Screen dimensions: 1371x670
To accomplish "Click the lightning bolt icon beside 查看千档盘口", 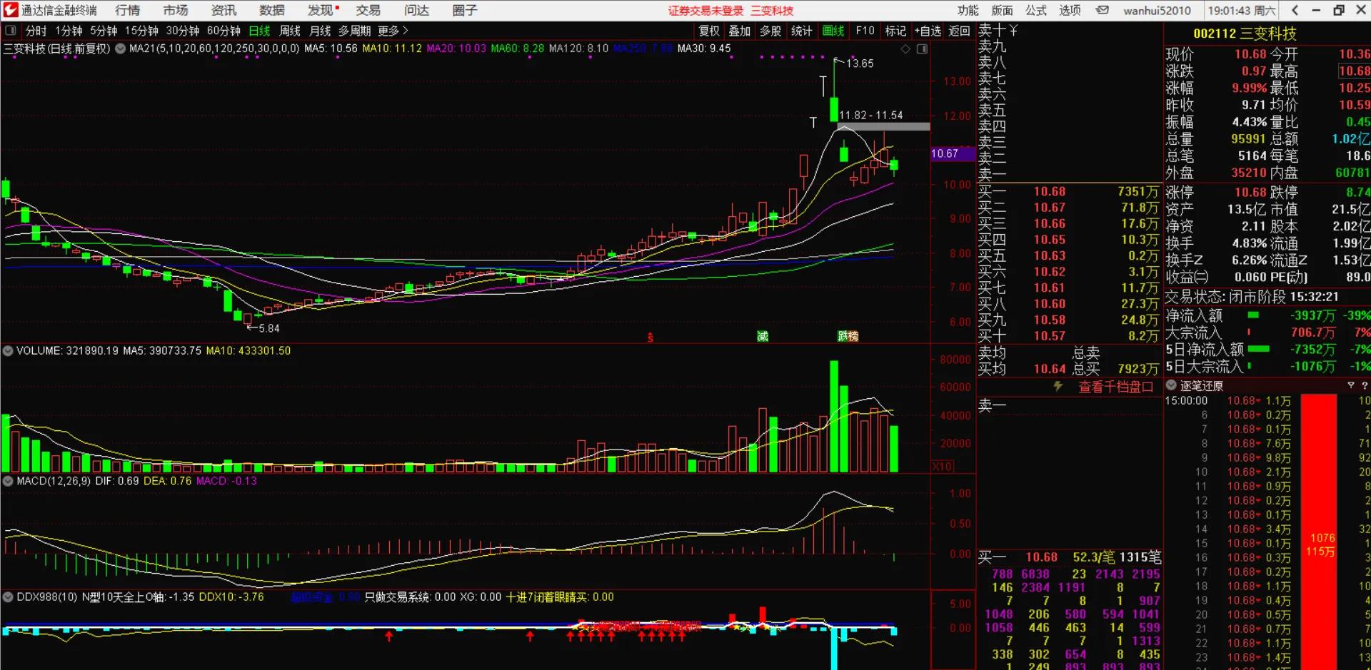I will point(1058,386).
